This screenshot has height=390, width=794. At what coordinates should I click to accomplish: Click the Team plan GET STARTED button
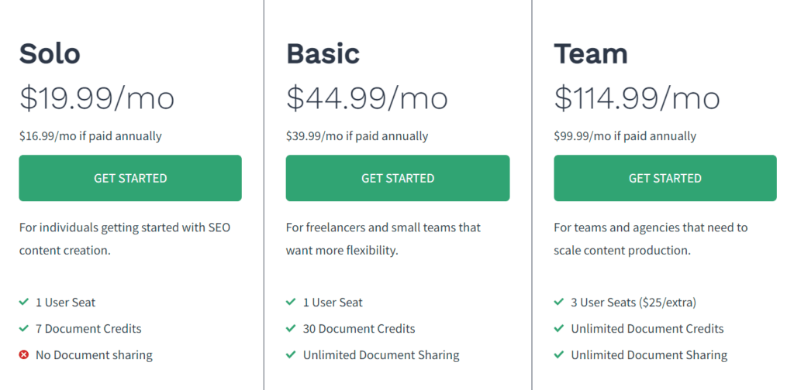pyautogui.click(x=665, y=178)
